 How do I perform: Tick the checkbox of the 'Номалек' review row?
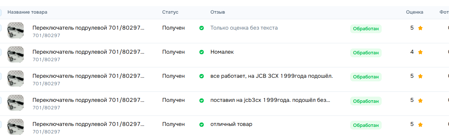click(x=0, y=52)
